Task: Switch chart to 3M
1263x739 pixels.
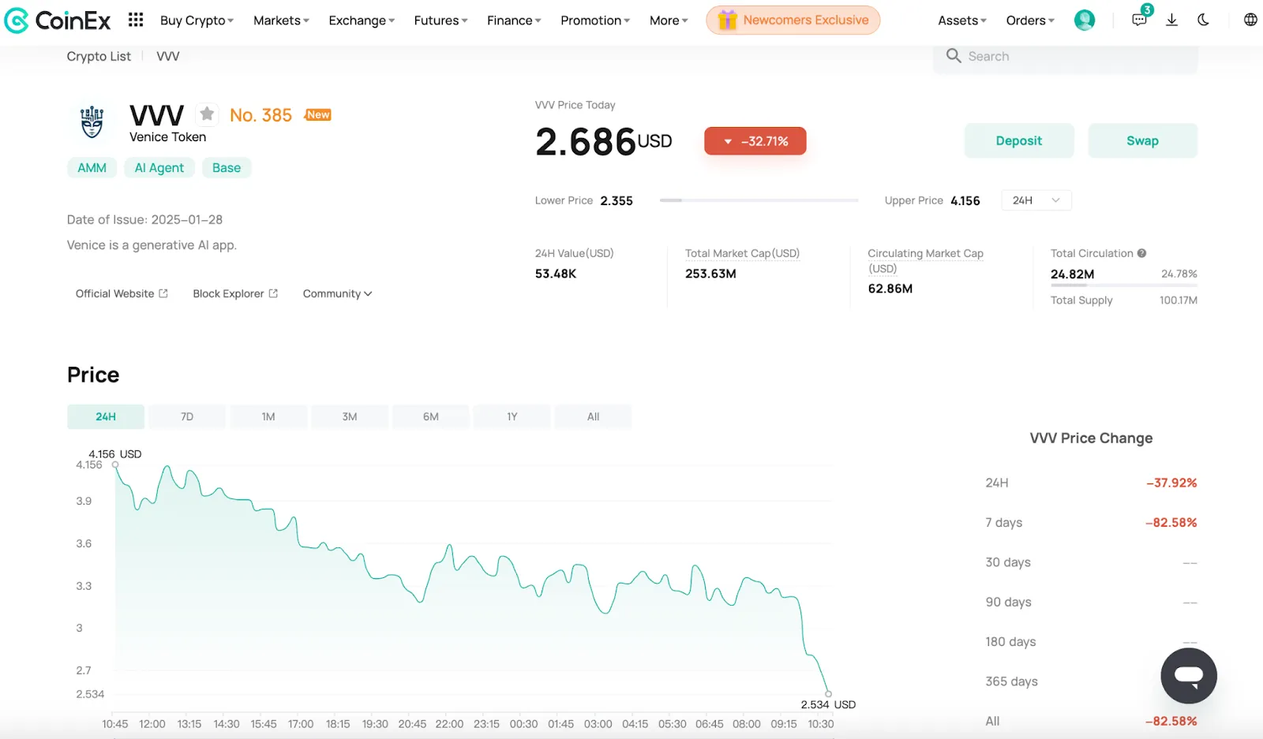Action: coord(350,416)
